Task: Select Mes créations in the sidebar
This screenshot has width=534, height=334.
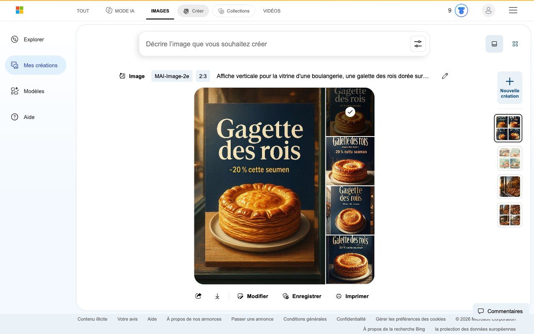Action: click(x=35, y=65)
